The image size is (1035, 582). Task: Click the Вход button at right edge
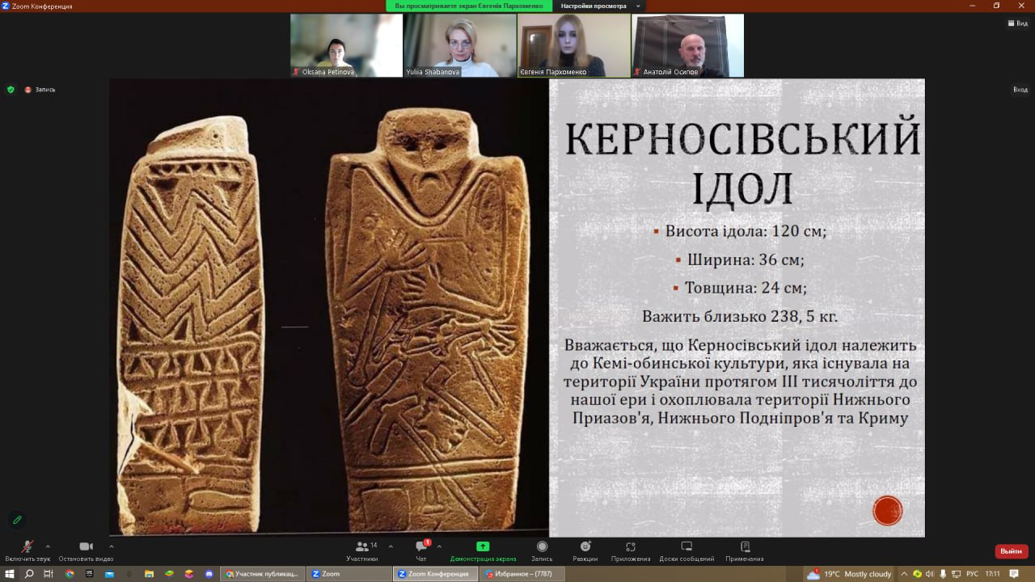coord(1020,90)
